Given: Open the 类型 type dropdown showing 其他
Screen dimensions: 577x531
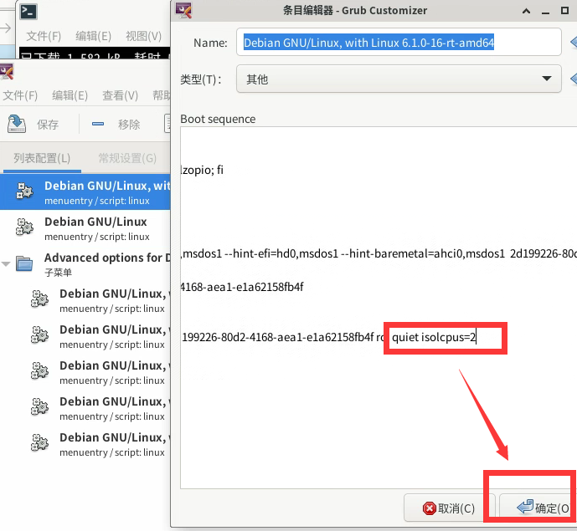Looking at the screenshot, I should [399, 79].
